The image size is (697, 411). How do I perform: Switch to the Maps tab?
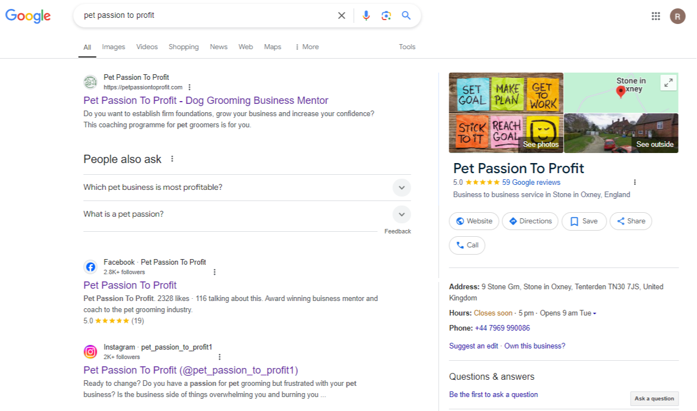(272, 47)
